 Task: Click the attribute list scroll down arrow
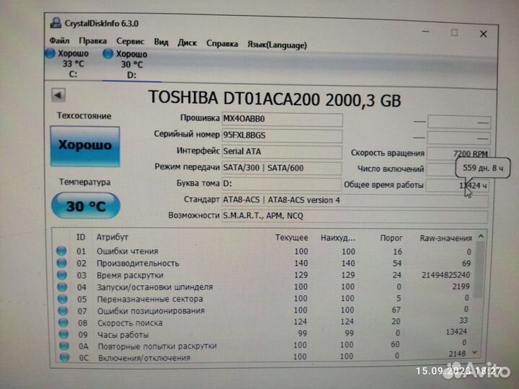coord(475,352)
